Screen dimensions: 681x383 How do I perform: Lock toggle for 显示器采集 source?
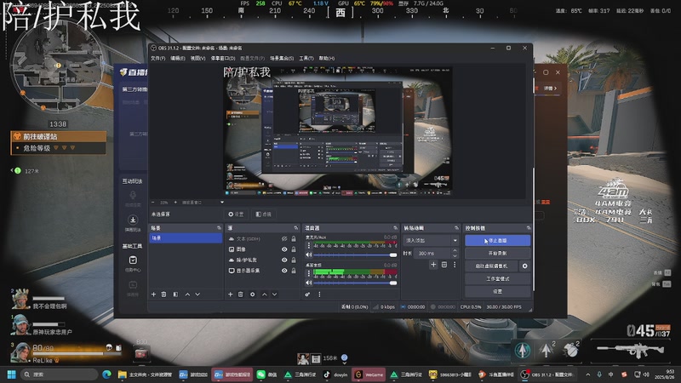[x=294, y=271]
